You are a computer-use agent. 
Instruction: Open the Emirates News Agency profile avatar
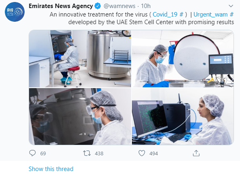point(15,12)
